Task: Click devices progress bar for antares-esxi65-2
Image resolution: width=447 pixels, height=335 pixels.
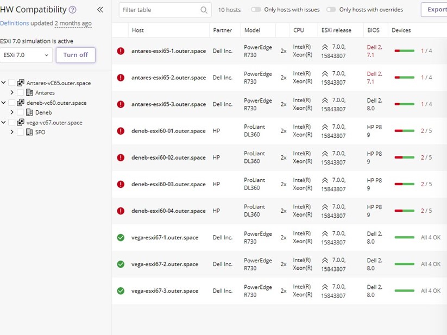Action: point(404,78)
